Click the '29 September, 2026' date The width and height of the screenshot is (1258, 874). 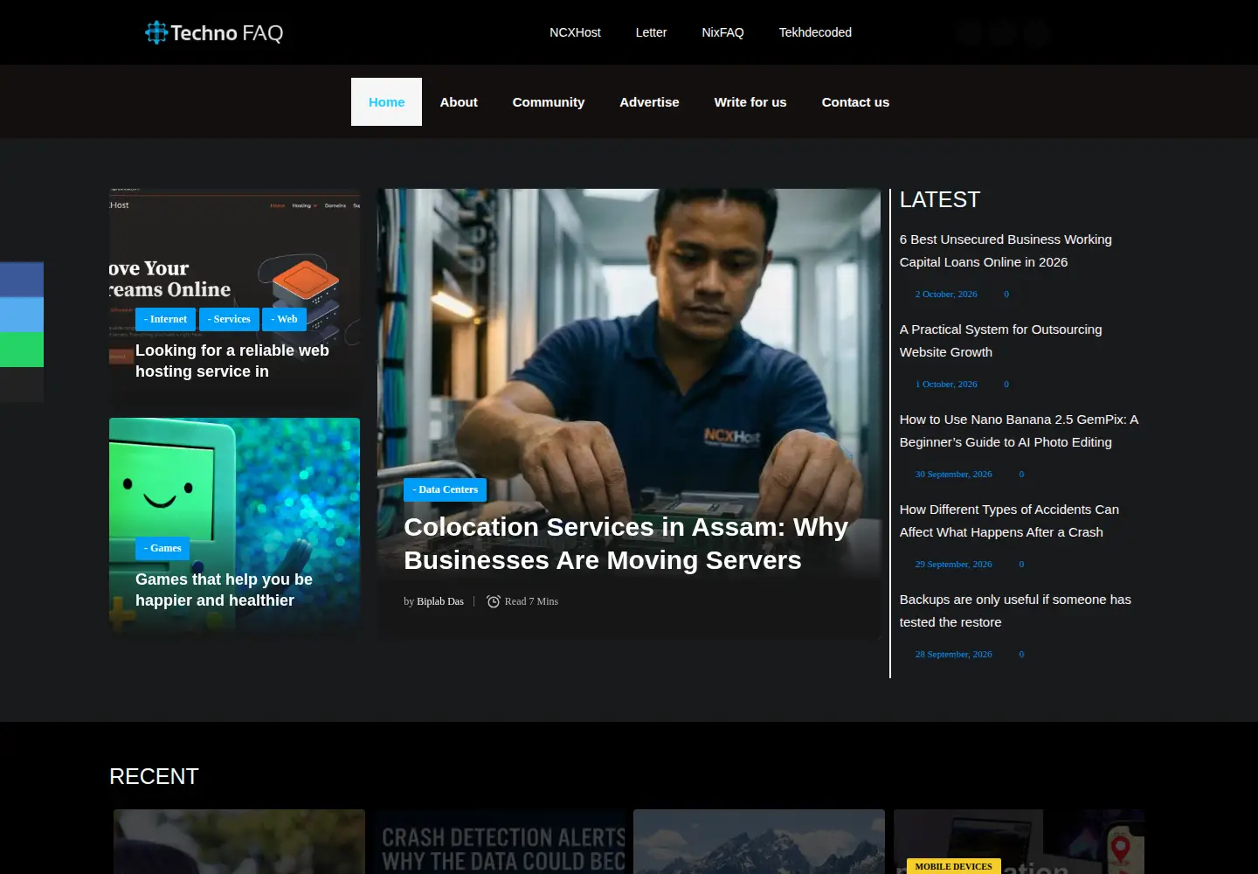point(954,565)
